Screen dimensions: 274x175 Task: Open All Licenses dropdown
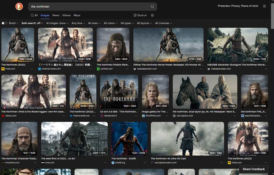click(x=163, y=23)
